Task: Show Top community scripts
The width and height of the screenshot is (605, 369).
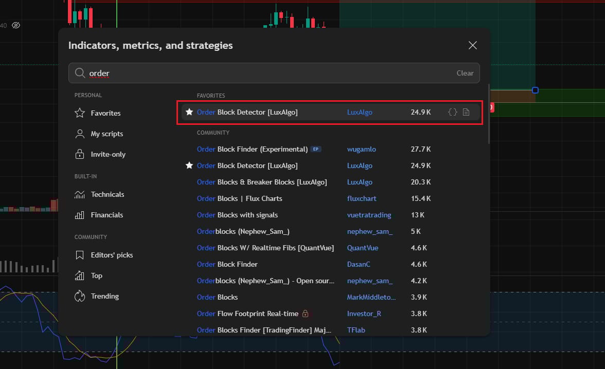Action: pyautogui.click(x=96, y=275)
